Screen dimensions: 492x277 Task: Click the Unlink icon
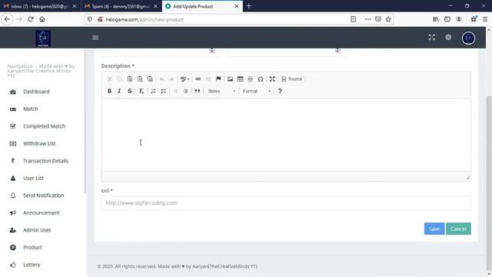point(208,79)
